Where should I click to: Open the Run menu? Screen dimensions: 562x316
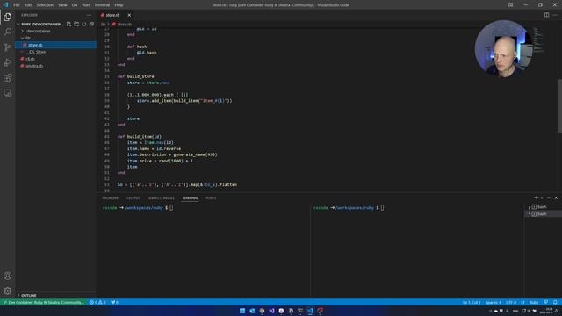pos(86,5)
